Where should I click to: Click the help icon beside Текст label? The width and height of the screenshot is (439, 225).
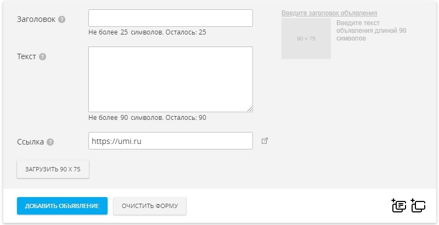pos(43,57)
